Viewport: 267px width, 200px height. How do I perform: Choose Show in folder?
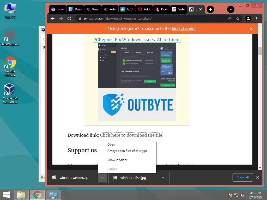pos(127,160)
